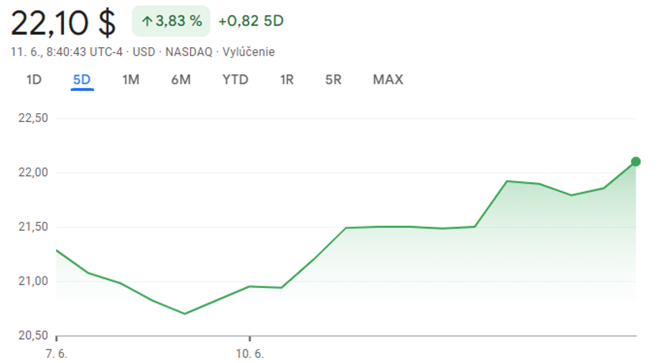Click the 3,83 % change badge
Image resolution: width=664 pixels, height=363 pixels.
tap(171, 21)
